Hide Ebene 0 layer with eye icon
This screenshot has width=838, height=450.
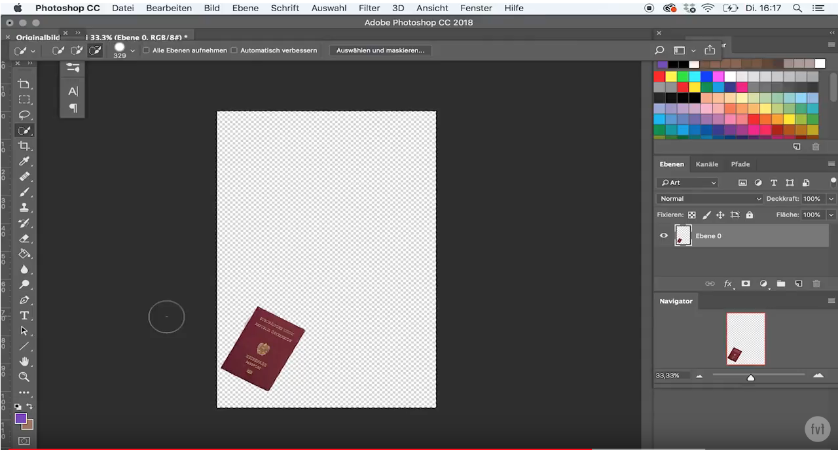tap(664, 236)
